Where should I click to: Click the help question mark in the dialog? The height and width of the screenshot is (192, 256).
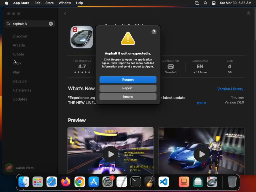point(154,32)
